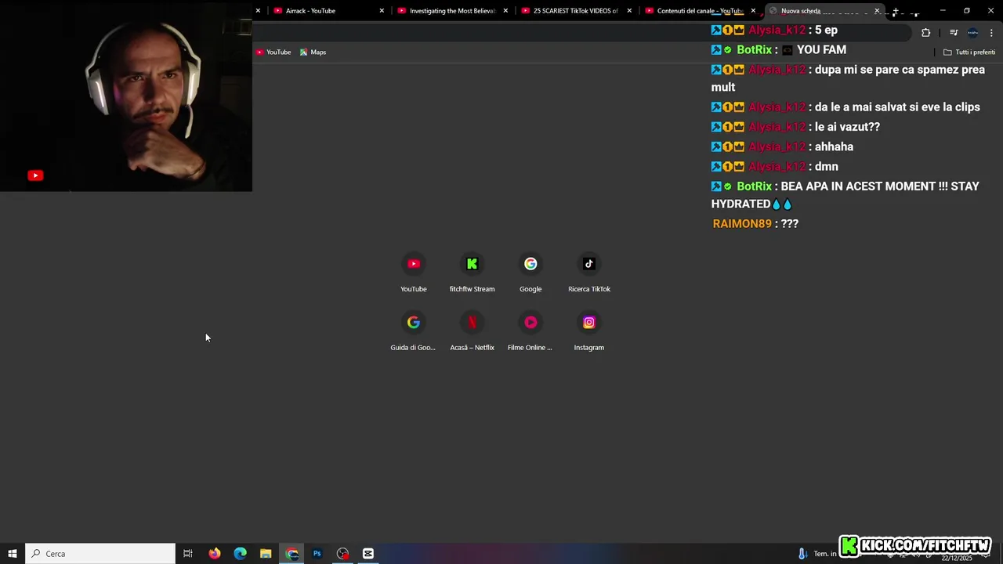Open Task View from the taskbar
The width and height of the screenshot is (1003, 564).
coord(188,554)
